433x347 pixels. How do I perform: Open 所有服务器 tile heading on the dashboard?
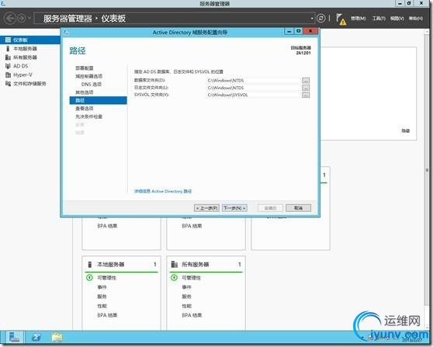(x=196, y=265)
